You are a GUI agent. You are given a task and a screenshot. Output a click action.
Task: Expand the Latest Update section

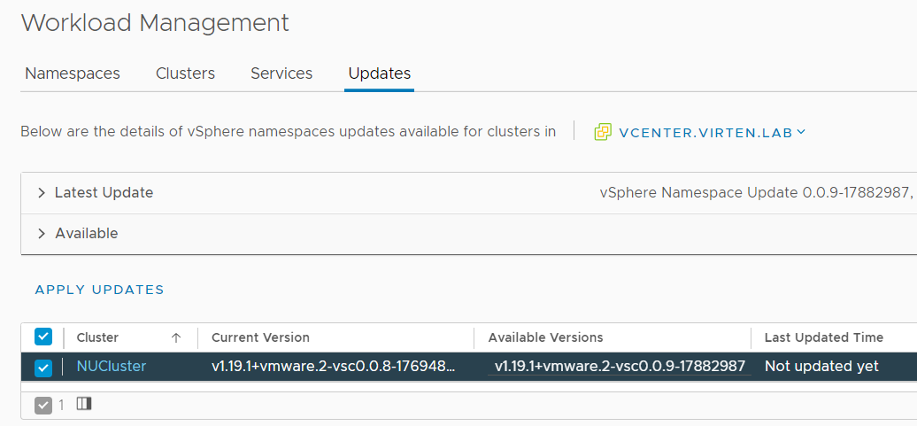point(104,192)
